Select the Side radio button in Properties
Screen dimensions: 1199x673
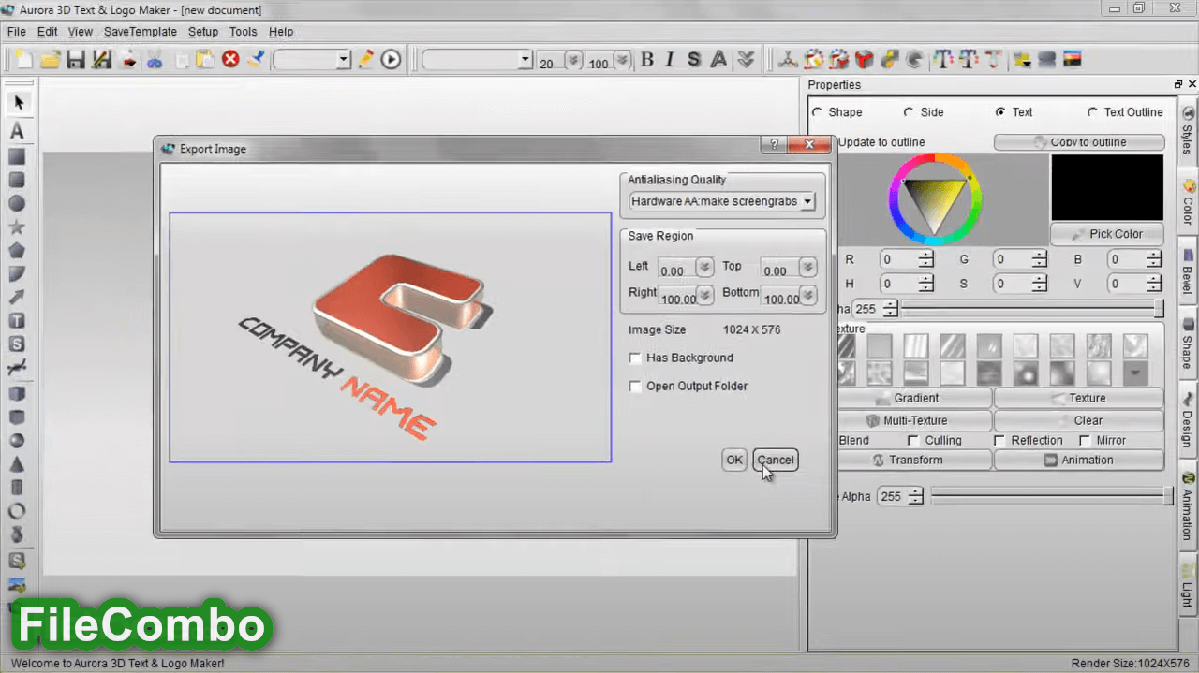coord(910,111)
